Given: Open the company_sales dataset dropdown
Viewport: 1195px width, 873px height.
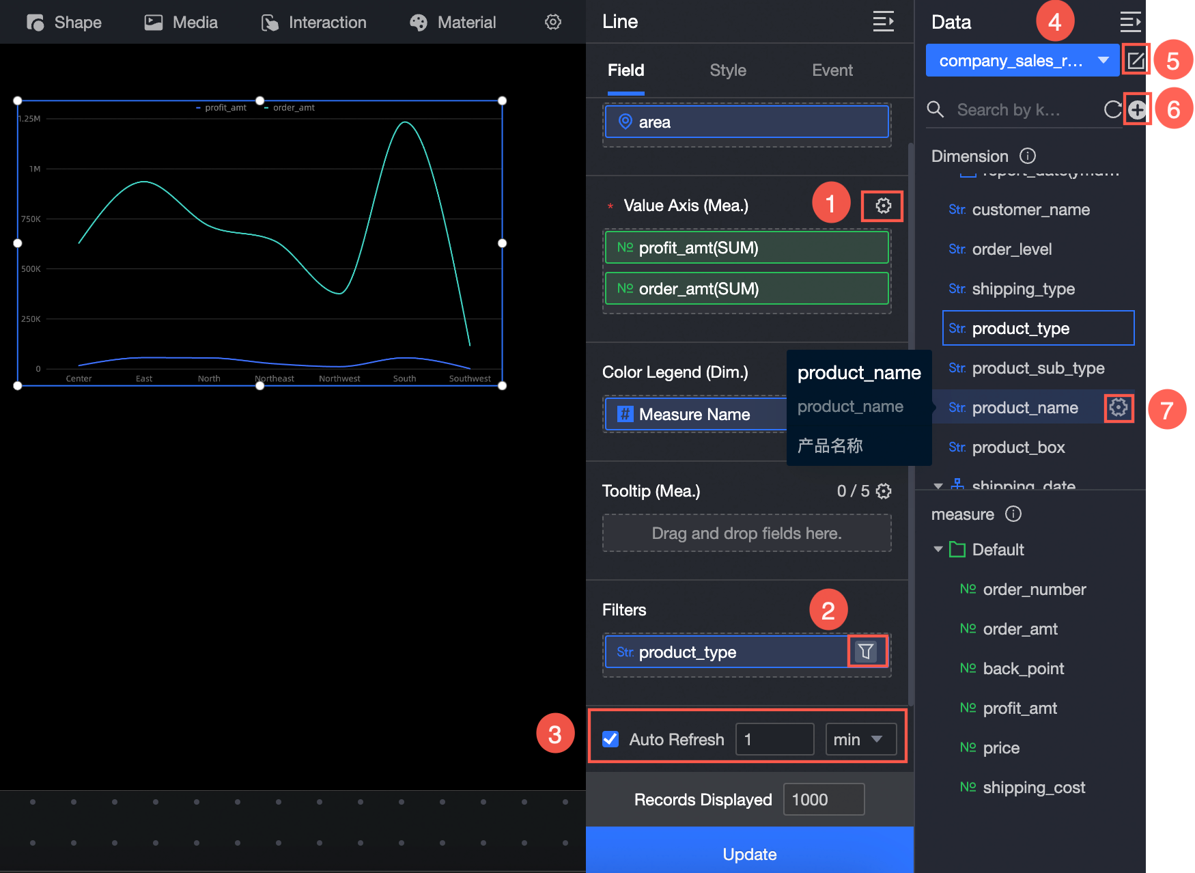Looking at the screenshot, I should pos(1022,60).
